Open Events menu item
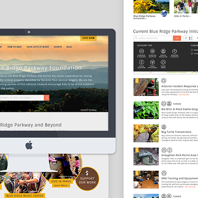 pos(58,47)
